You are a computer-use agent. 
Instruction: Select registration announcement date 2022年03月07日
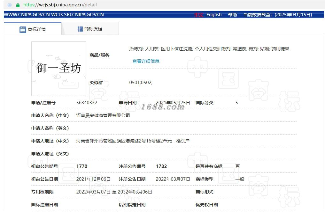[173, 179]
